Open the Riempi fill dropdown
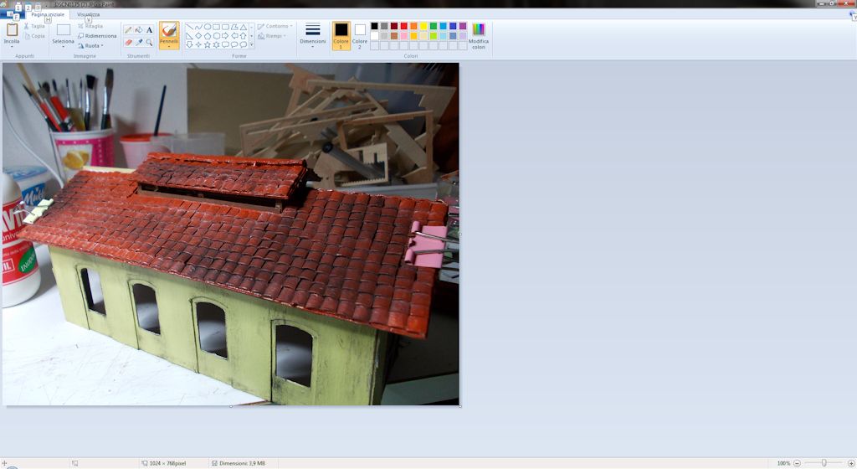This screenshot has width=857, height=469. (272, 36)
